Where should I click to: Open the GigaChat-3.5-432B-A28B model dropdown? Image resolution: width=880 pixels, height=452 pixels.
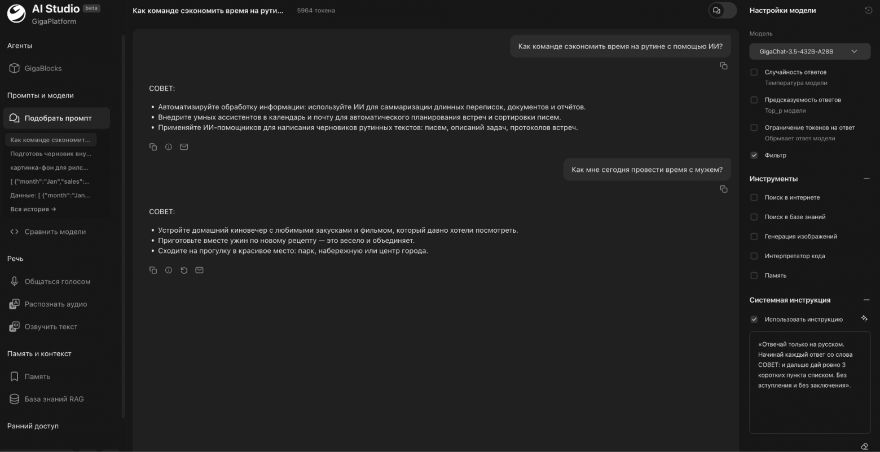(x=809, y=51)
